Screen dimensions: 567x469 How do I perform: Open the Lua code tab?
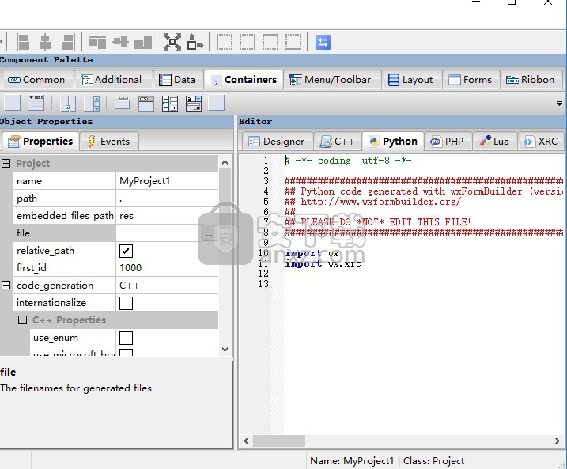494,142
